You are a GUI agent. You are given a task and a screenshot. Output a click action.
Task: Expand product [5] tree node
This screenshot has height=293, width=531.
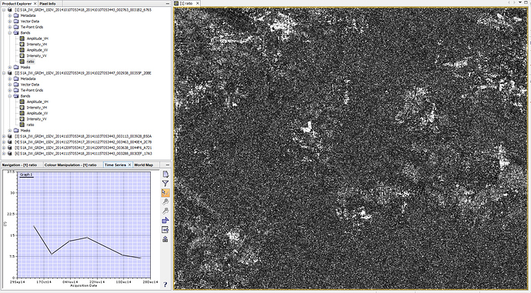tap(4, 148)
